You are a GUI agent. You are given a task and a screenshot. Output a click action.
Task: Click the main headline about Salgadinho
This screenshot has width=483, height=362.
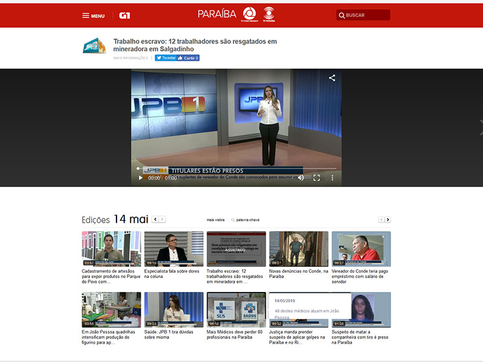(195, 45)
